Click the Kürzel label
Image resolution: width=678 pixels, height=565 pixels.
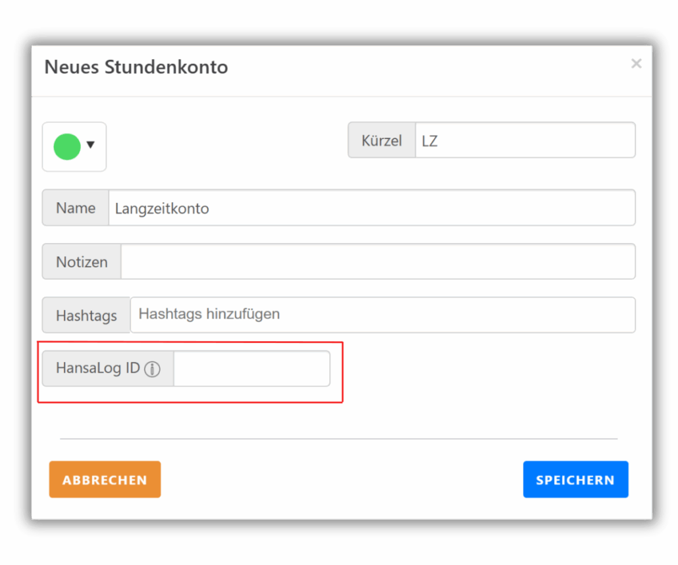pos(381,140)
